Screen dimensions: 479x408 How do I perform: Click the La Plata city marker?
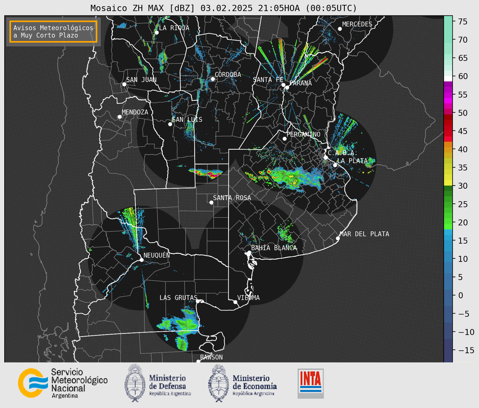[x=335, y=165]
